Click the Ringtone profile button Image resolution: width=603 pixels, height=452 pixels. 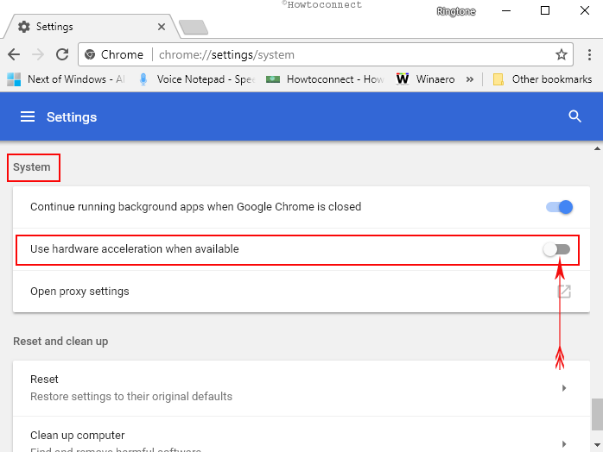[456, 11]
